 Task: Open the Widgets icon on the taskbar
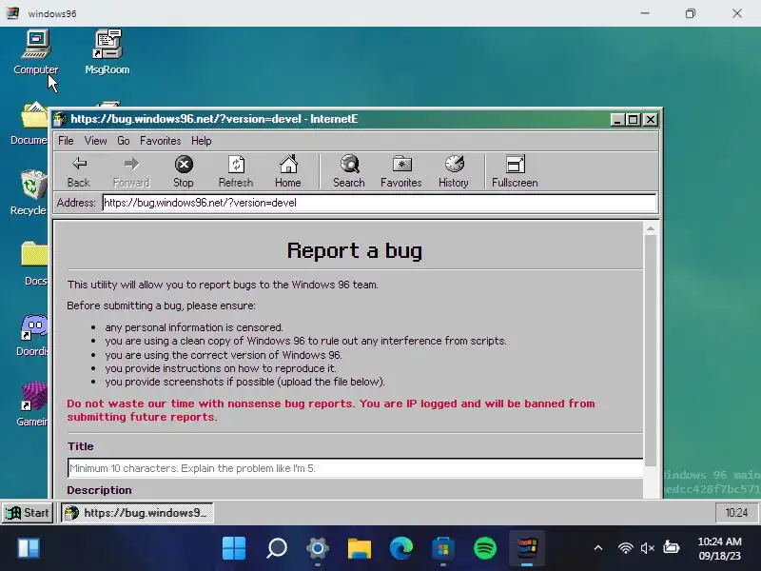click(29, 548)
